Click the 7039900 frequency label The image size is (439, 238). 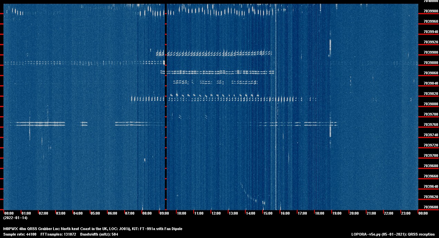[x=431, y=52]
